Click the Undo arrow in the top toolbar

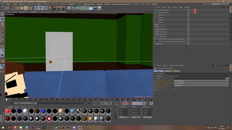pos(3,8)
